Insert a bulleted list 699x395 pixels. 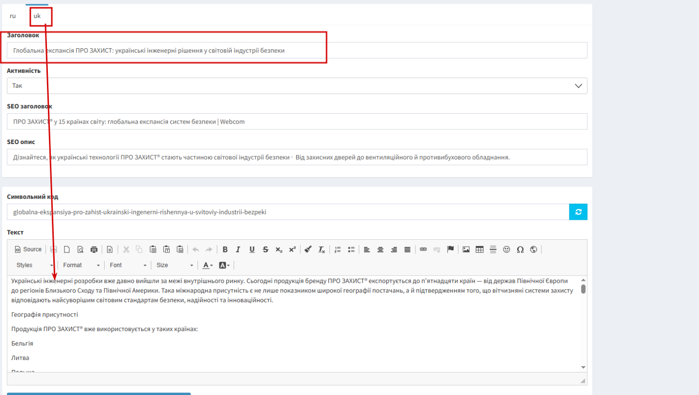click(x=351, y=249)
